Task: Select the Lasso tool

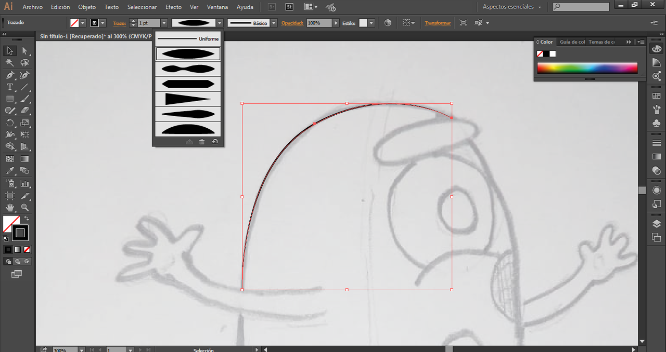Action: [24, 63]
